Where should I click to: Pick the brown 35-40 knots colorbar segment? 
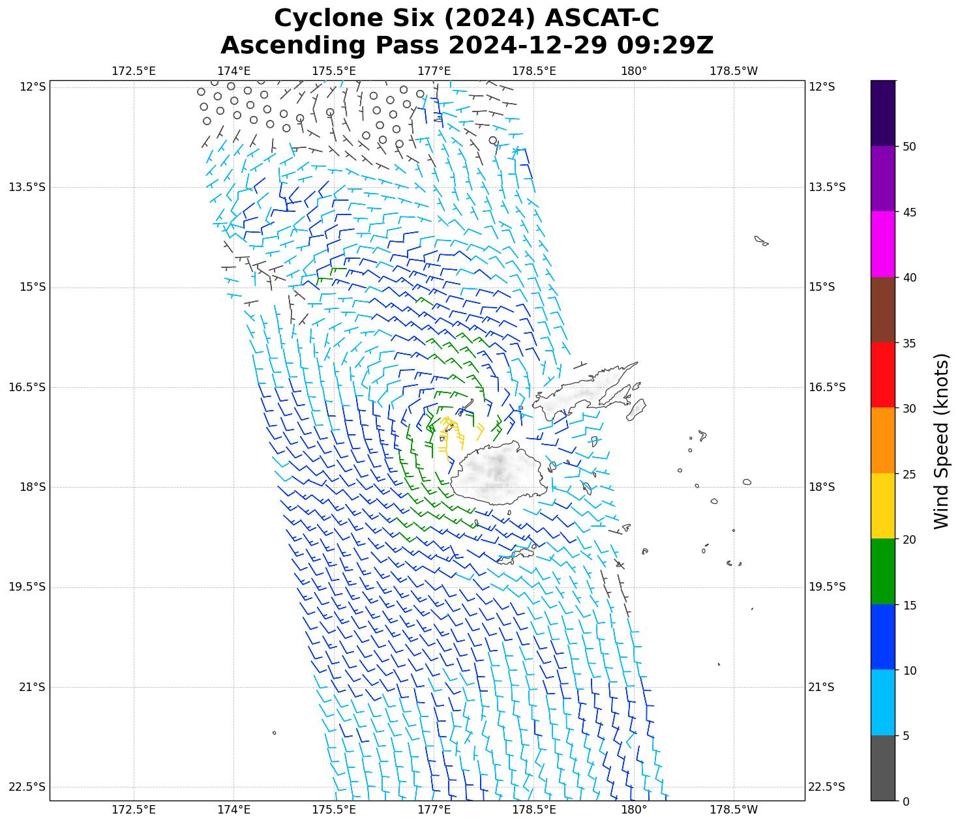coord(883,310)
